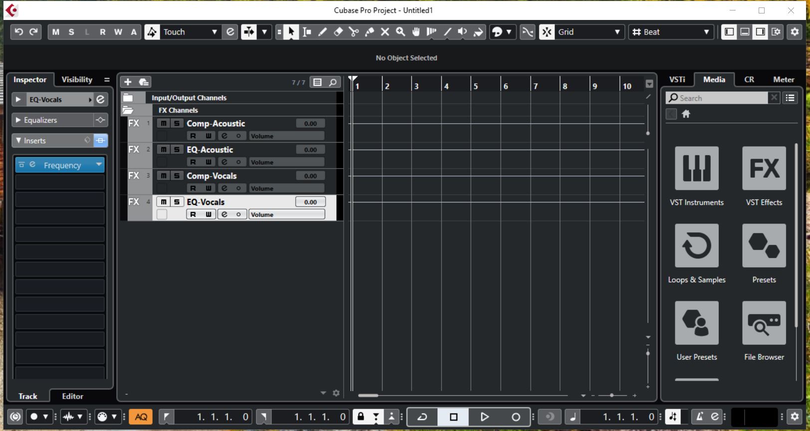
Task: Click the Redo arrow in the toolbar
Action: coord(33,32)
